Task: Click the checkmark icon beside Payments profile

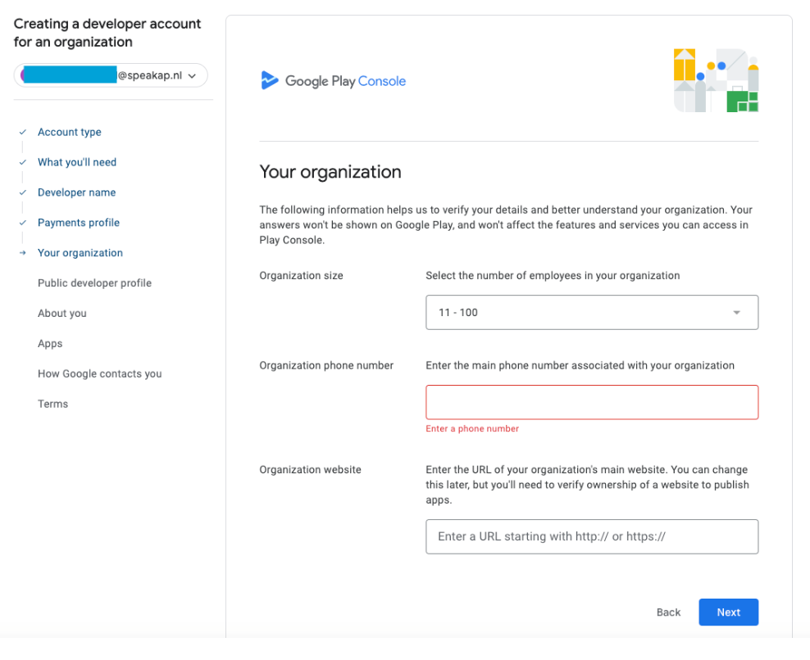Action: 23,223
